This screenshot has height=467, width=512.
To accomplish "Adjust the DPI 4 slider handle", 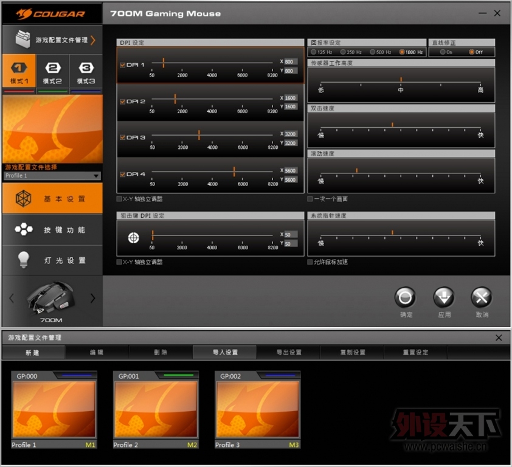I will coord(234,171).
